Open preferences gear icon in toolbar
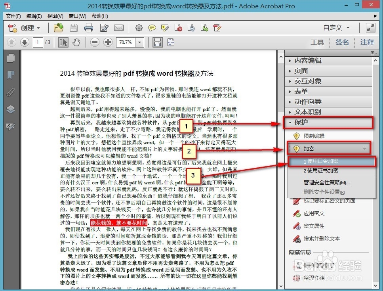This screenshot has width=383, height=291. pyautogui.click(x=139, y=28)
